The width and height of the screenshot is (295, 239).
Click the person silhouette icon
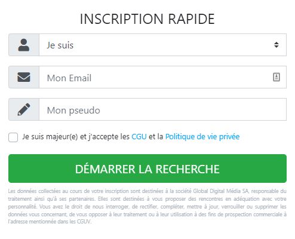[24, 45]
